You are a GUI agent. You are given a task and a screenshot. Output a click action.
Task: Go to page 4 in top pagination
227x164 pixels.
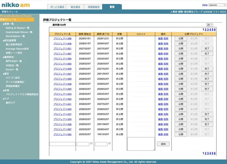(x=210, y=30)
